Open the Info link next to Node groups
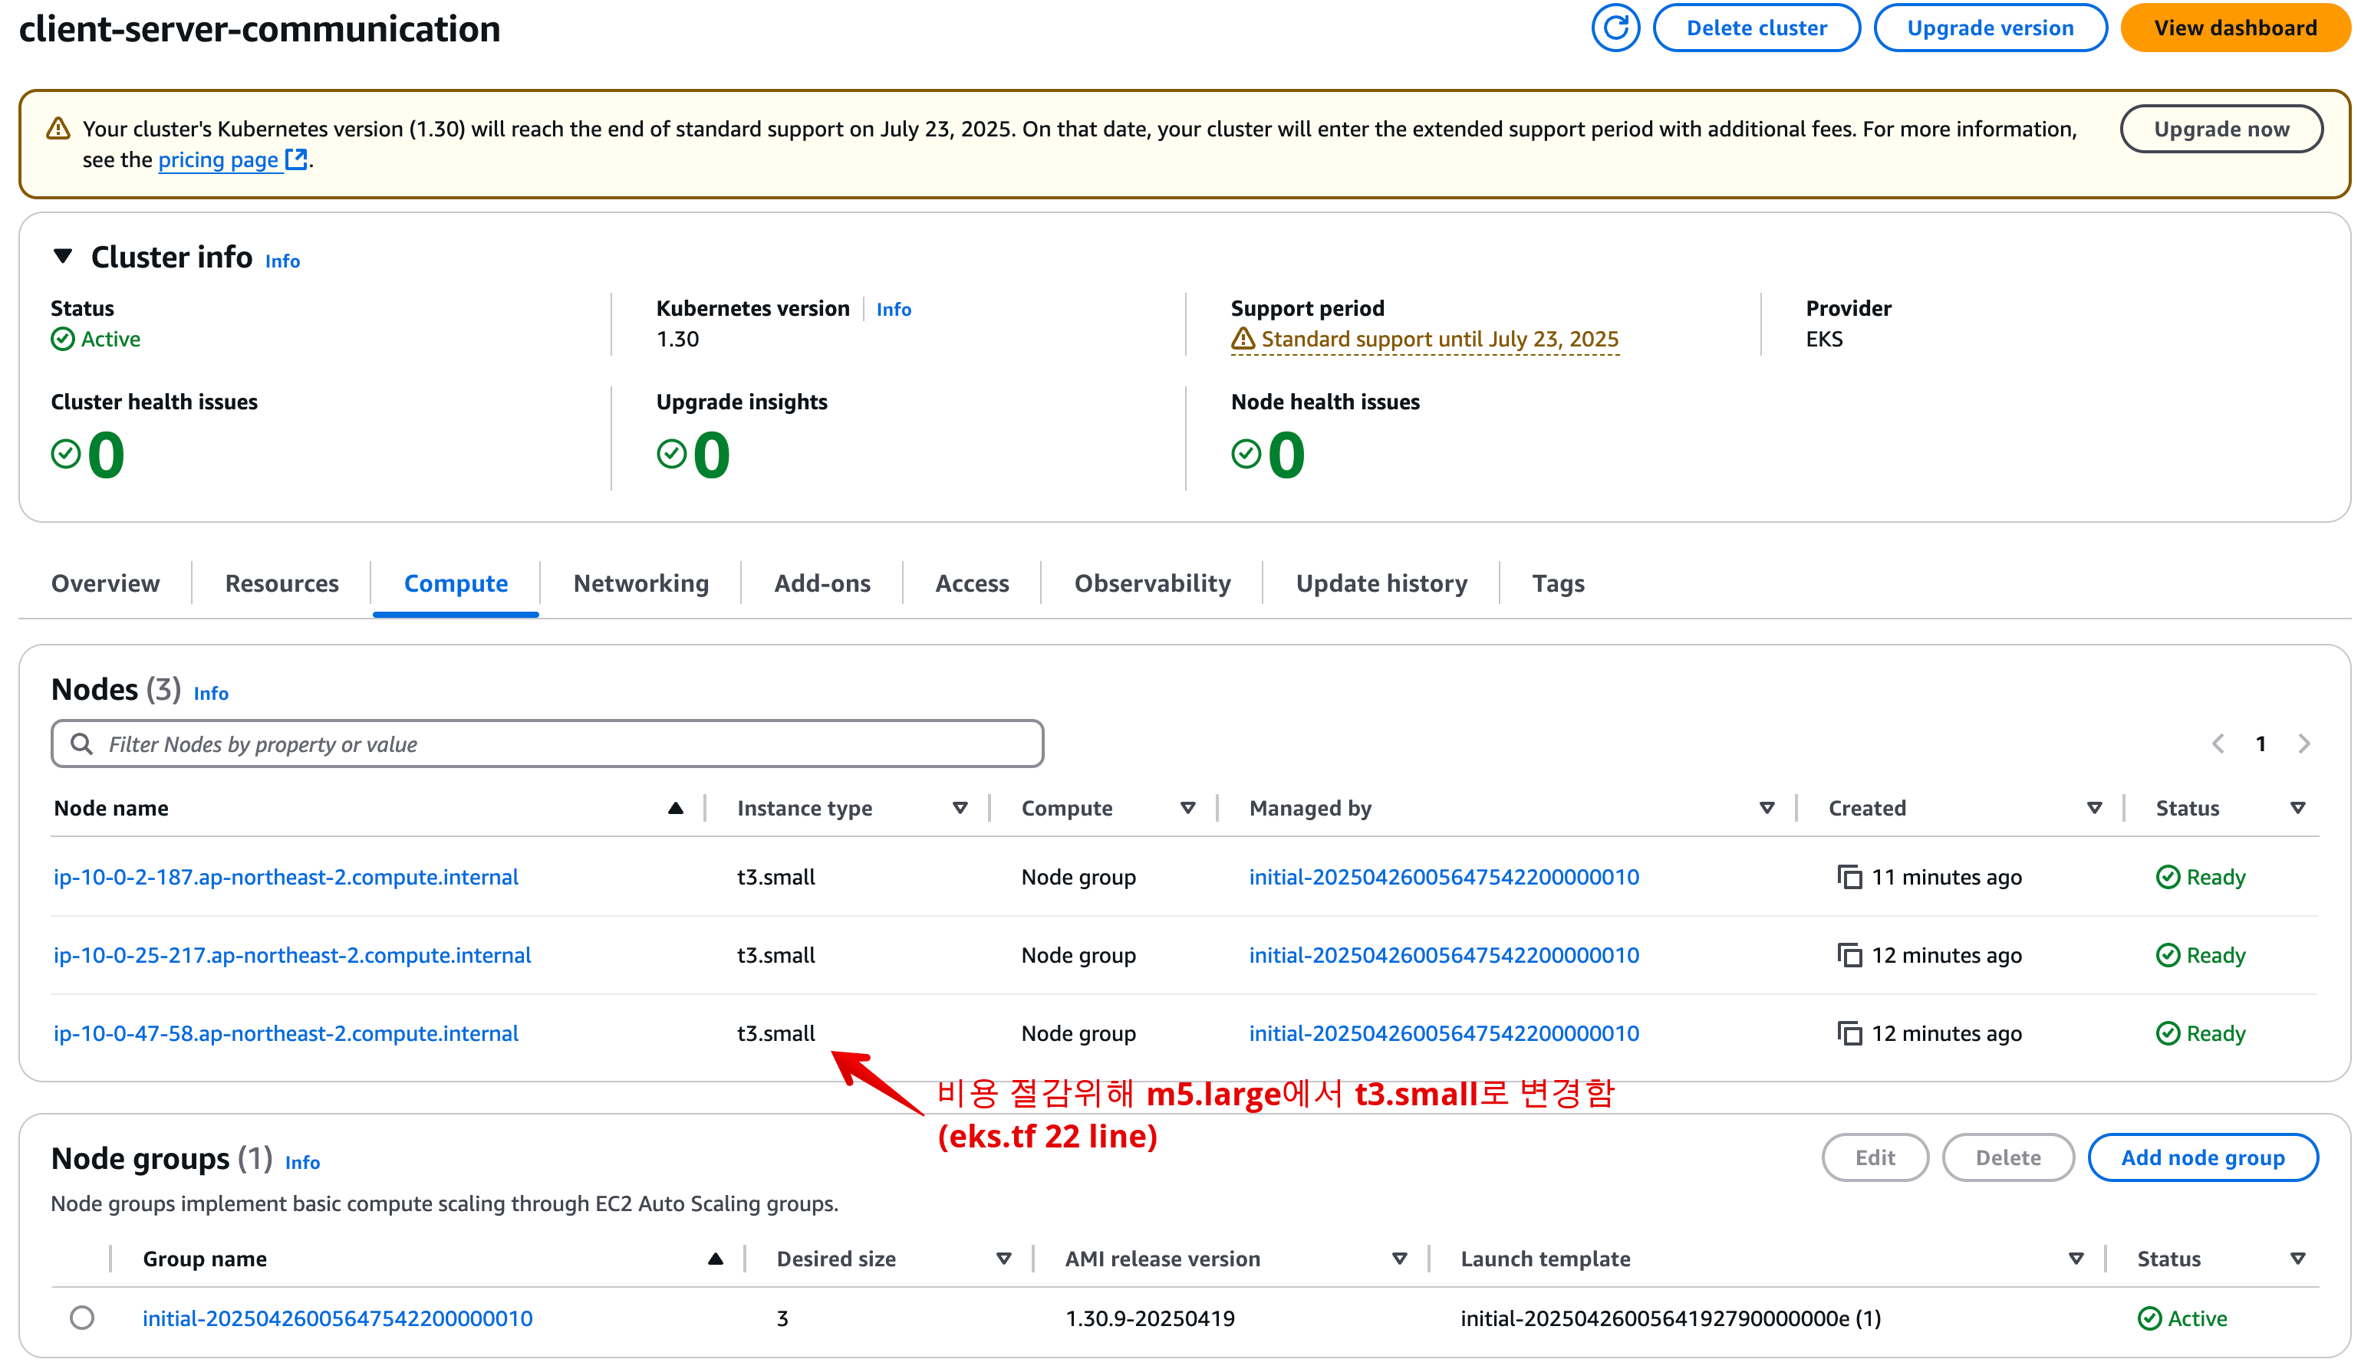2361x1369 pixels. point(303,1163)
